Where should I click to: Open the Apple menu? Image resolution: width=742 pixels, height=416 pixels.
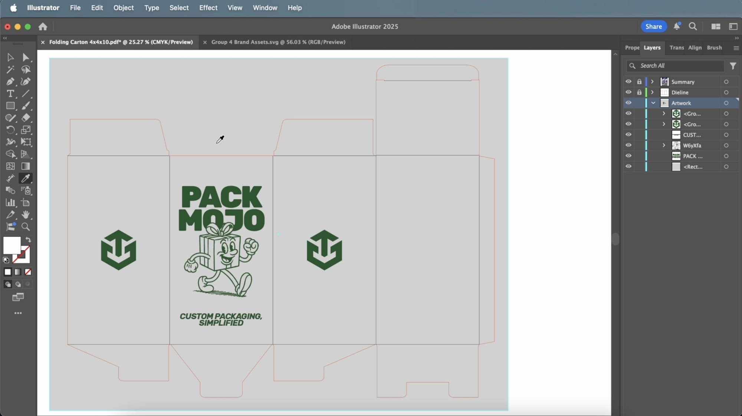13,8
